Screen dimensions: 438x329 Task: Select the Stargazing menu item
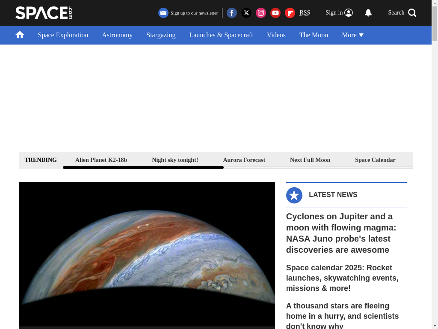161,35
